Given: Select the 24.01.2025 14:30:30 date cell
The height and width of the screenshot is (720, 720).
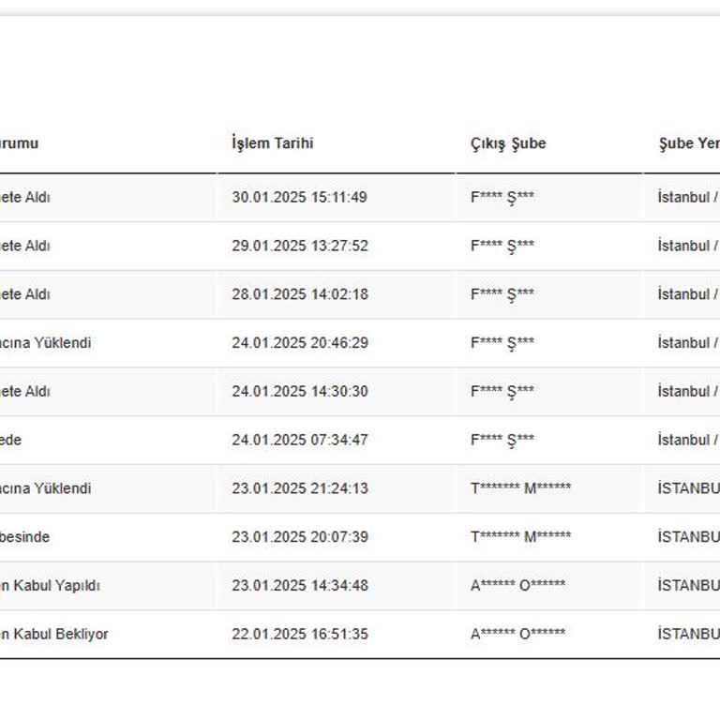Looking at the screenshot, I should (x=299, y=392).
